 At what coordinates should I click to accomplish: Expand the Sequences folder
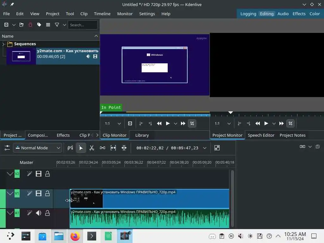[3, 44]
